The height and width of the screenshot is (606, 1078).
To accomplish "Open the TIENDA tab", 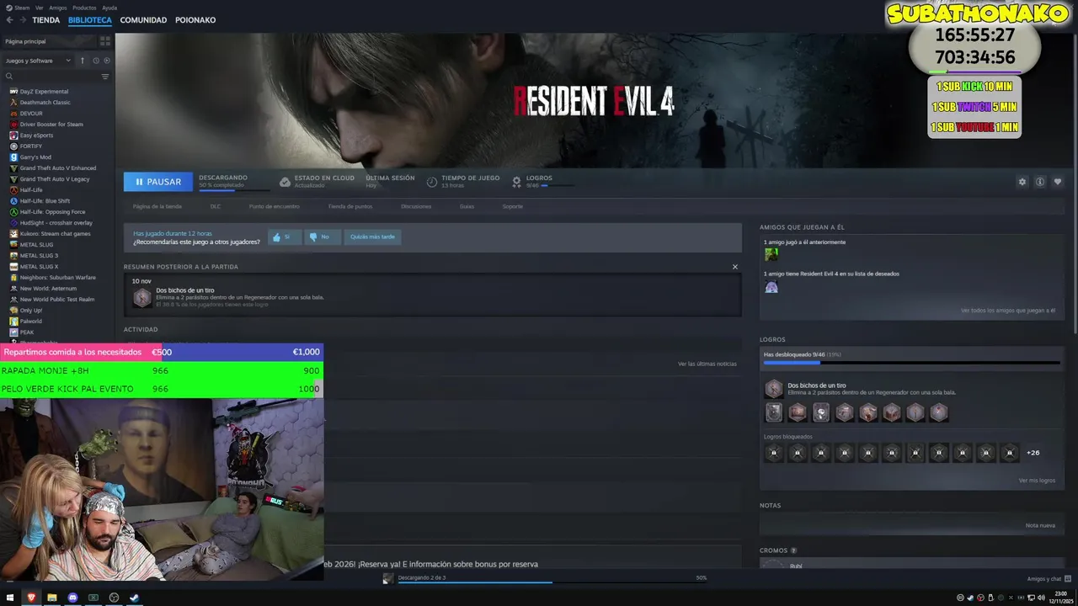I will 45,20.
